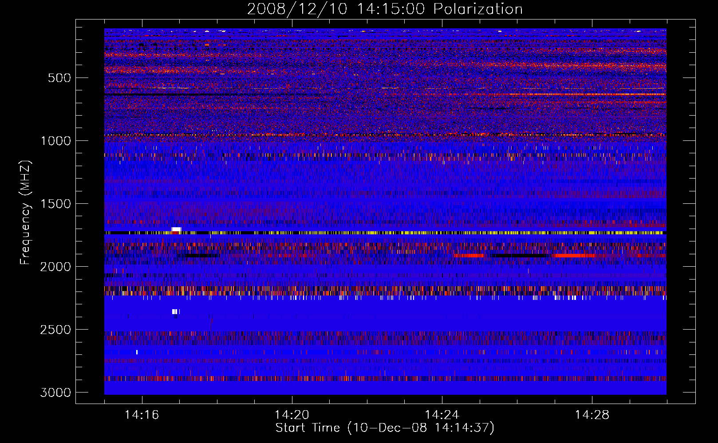Screen dimensions: 718x443
Task: Click the 14:28 time tick label
Action: tap(592, 415)
